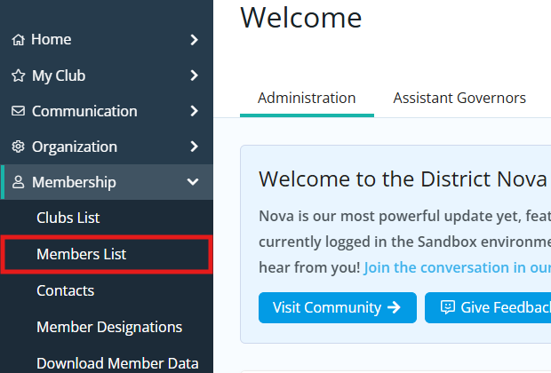This screenshot has height=373, width=551.
Task: Expand the Home menu chevron
Action: 194,40
